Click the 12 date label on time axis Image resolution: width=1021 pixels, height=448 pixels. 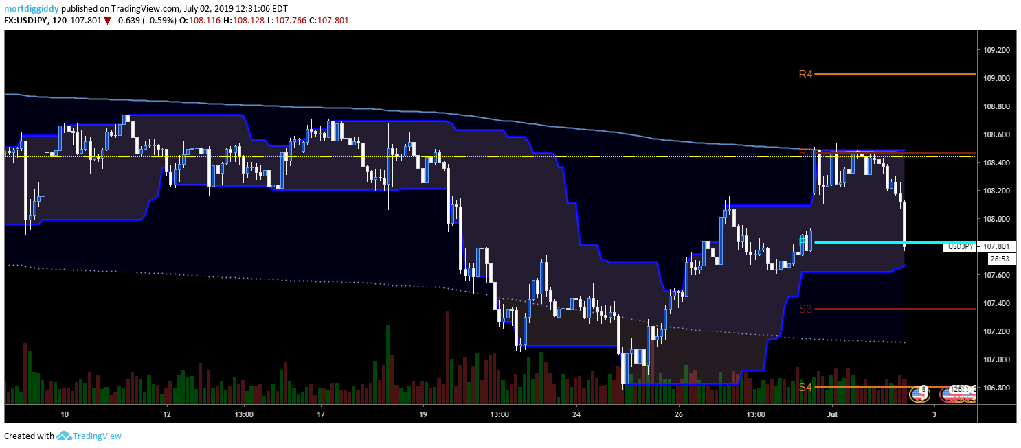click(167, 414)
